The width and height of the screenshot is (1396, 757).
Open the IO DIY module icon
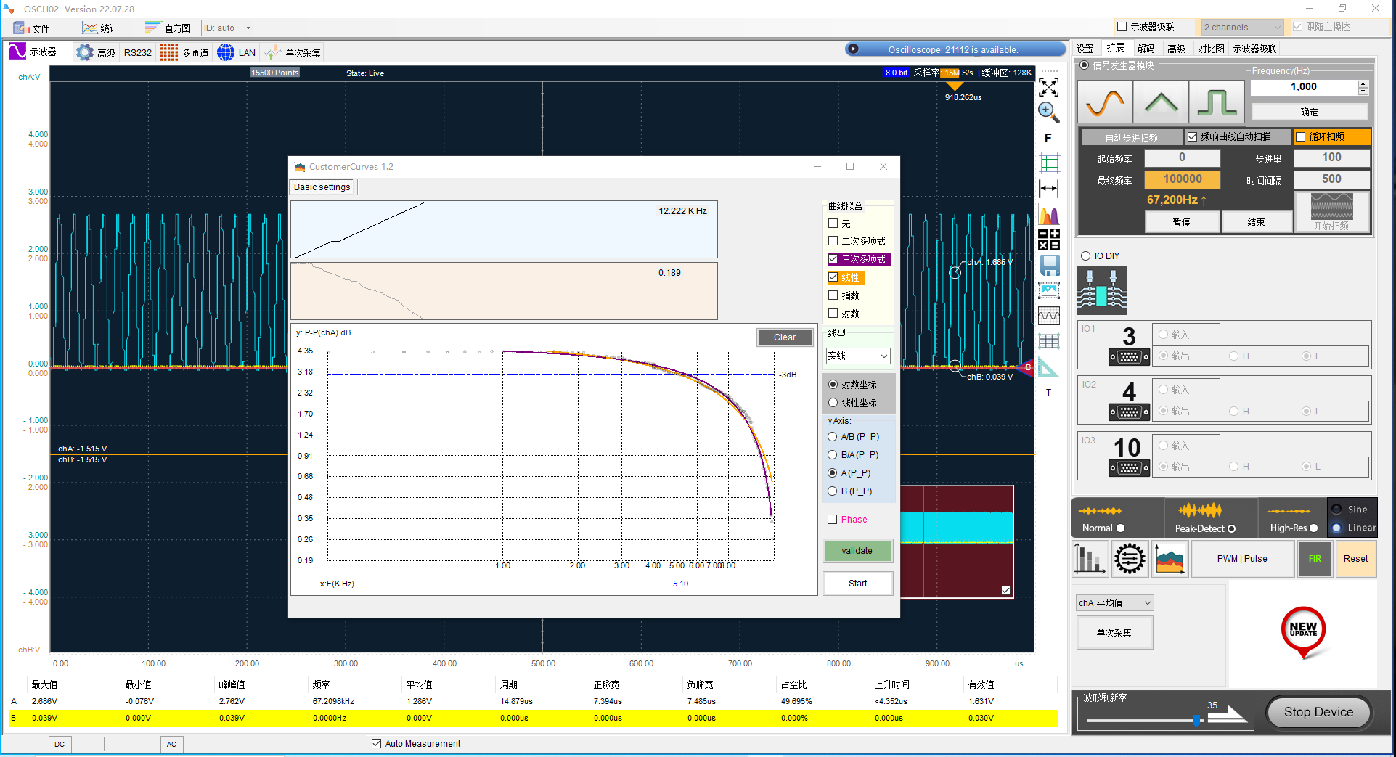1102,290
